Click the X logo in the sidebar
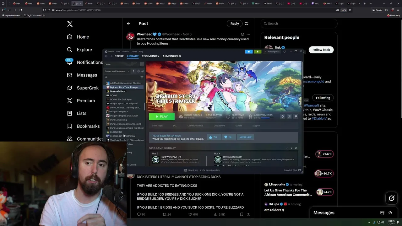 tap(70, 24)
